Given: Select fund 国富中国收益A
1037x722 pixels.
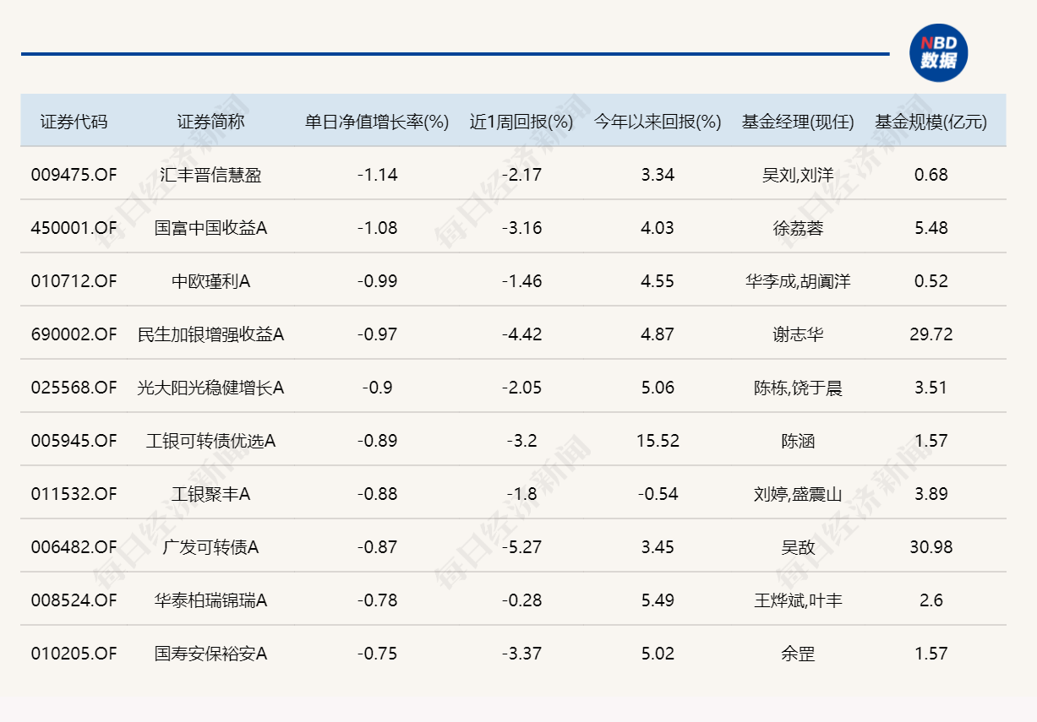Looking at the screenshot, I should click(x=210, y=228).
